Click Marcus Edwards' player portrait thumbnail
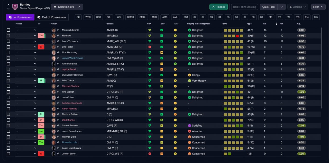The width and height of the screenshot is (329, 163). tap(54, 30)
